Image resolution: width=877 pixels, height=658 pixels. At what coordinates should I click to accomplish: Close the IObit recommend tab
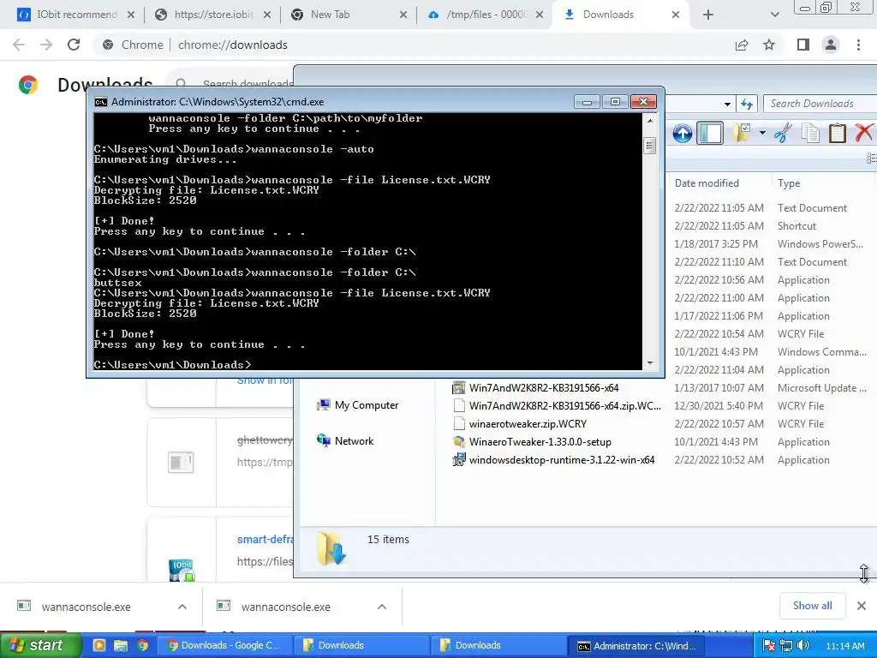pyautogui.click(x=131, y=15)
